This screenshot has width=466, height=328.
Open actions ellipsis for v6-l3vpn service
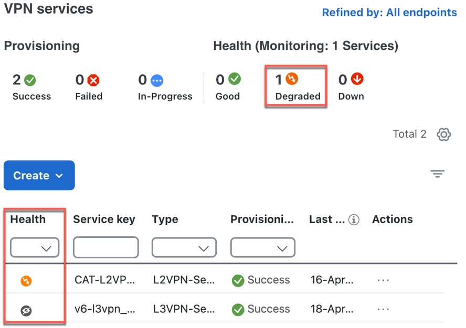tap(383, 309)
